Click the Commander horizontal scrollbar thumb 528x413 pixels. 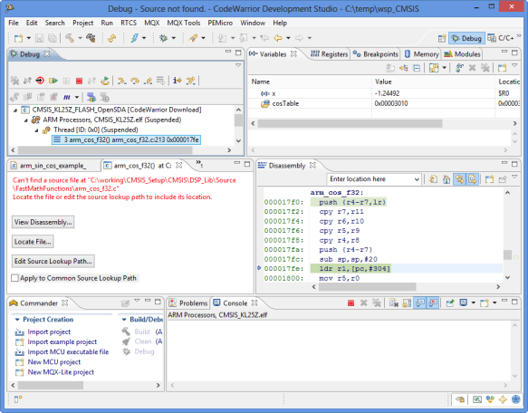[x=51, y=386]
